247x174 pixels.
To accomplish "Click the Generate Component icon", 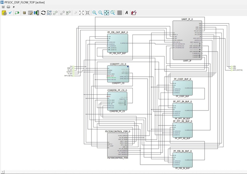I will click(x=4, y=13).
